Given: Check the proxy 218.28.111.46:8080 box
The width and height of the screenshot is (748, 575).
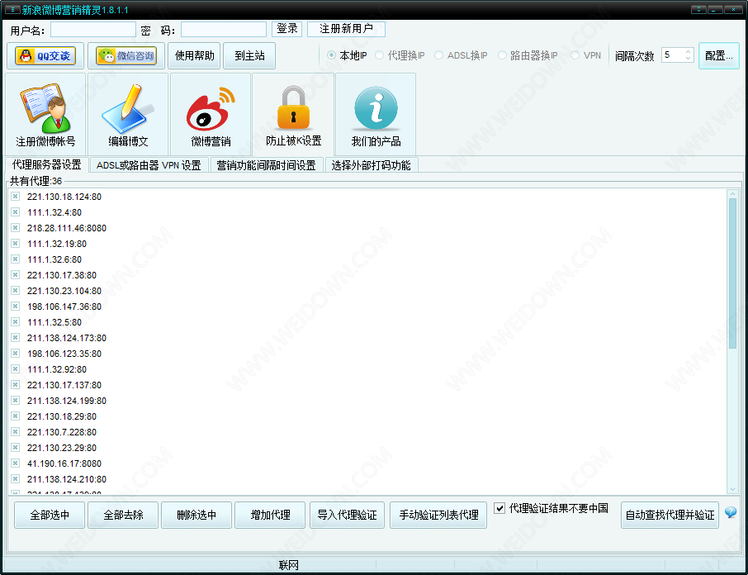Looking at the screenshot, I should [x=15, y=228].
